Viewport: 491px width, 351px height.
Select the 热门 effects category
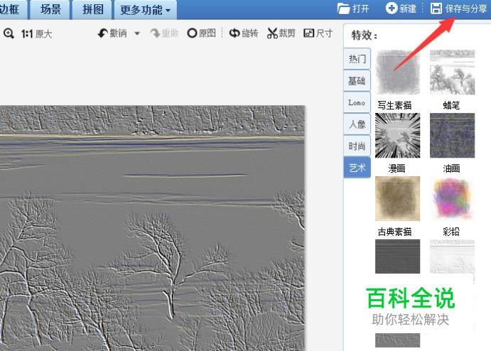point(357,58)
